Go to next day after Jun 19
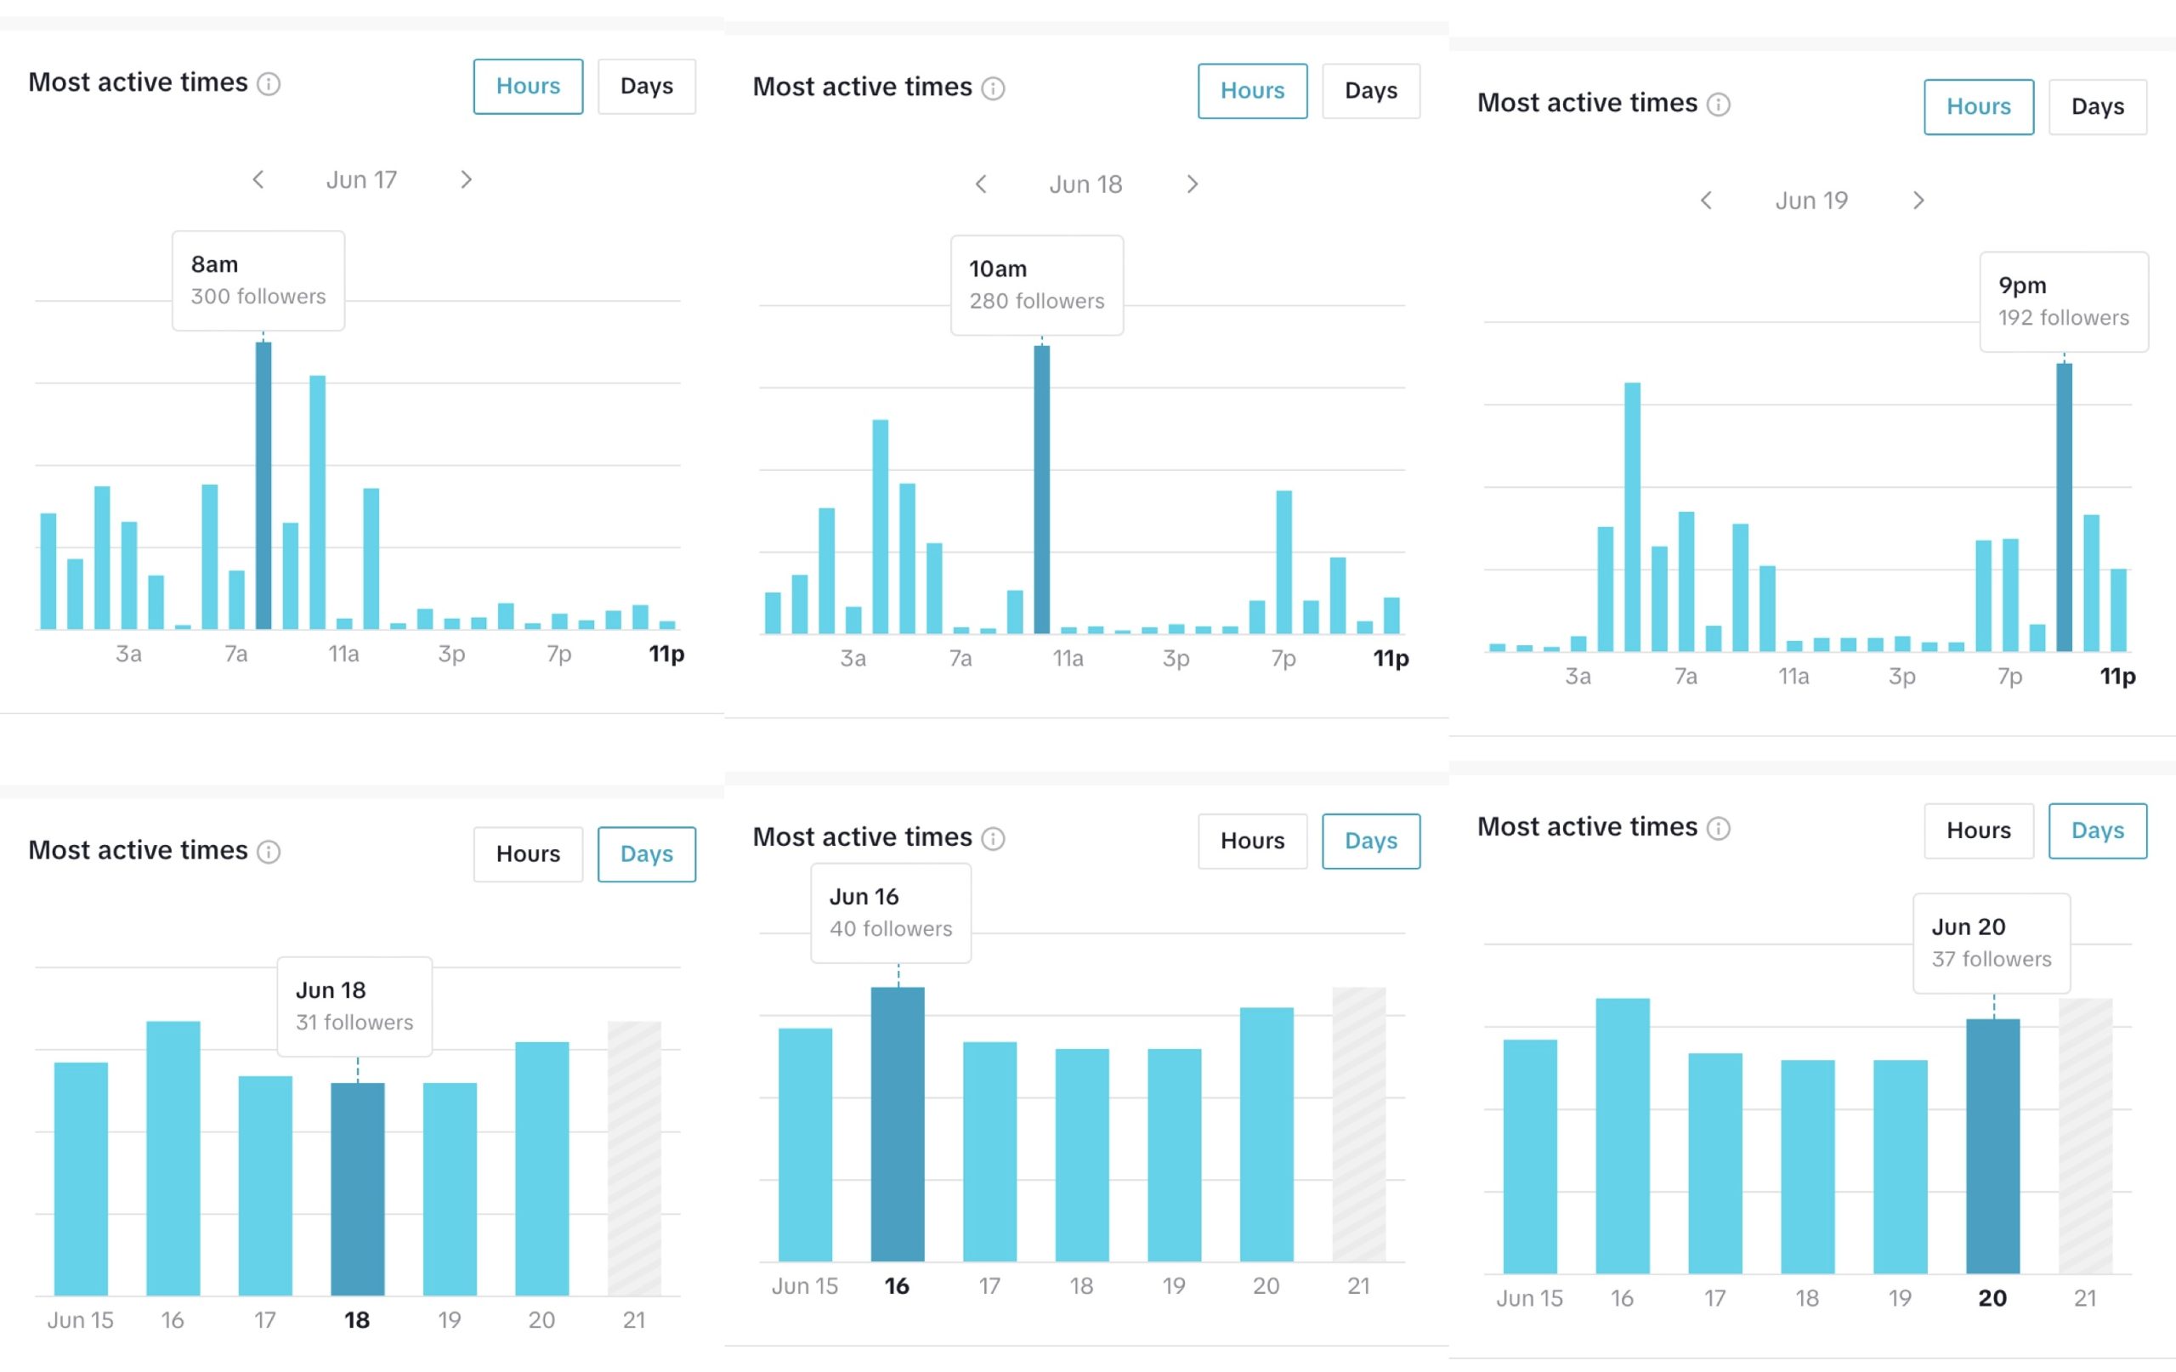Image resolution: width=2176 pixels, height=1372 pixels. (x=1918, y=201)
